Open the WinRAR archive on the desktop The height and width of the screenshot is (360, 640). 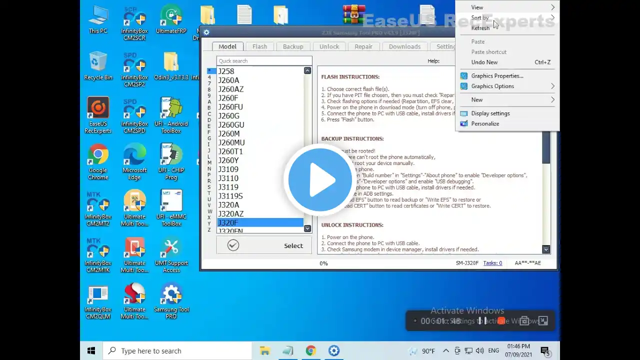353,14
